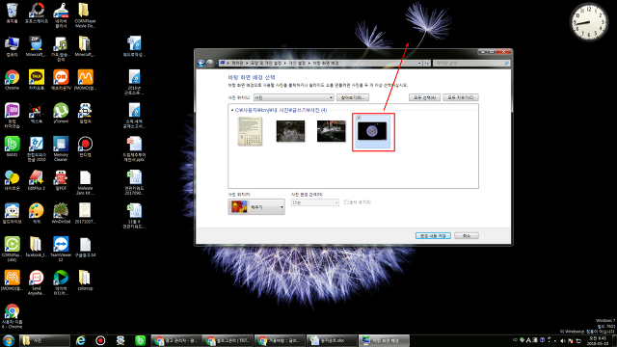Open the Send Anywhere shortcut
Image resolution: width=617 pixels, height=347 pixels.
pos(37,282)
